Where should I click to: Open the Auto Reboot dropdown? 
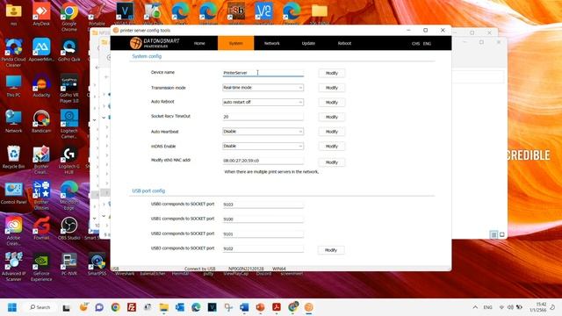click(x=263, y=102)
